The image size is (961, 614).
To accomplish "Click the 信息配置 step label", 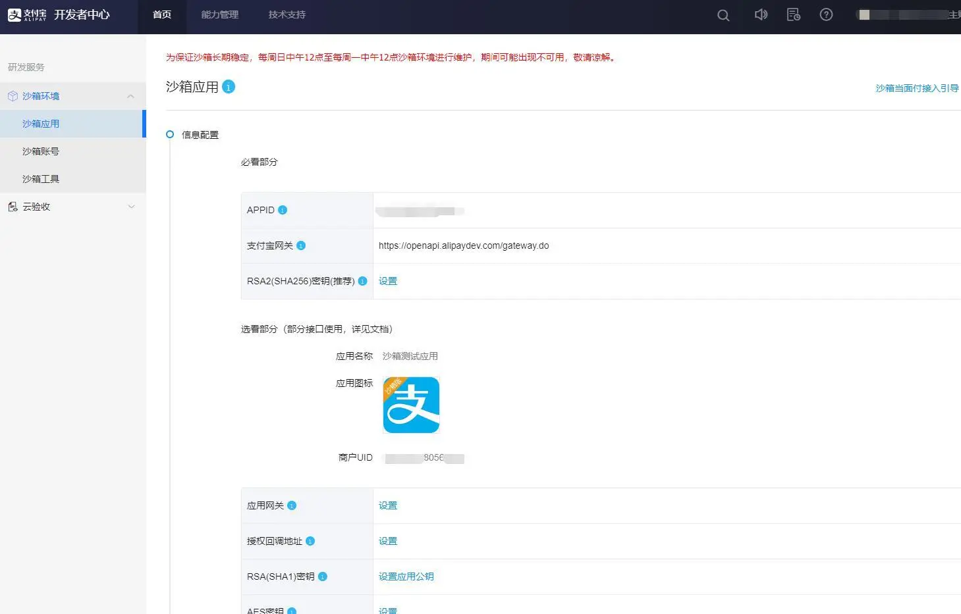I will point(200,135).
